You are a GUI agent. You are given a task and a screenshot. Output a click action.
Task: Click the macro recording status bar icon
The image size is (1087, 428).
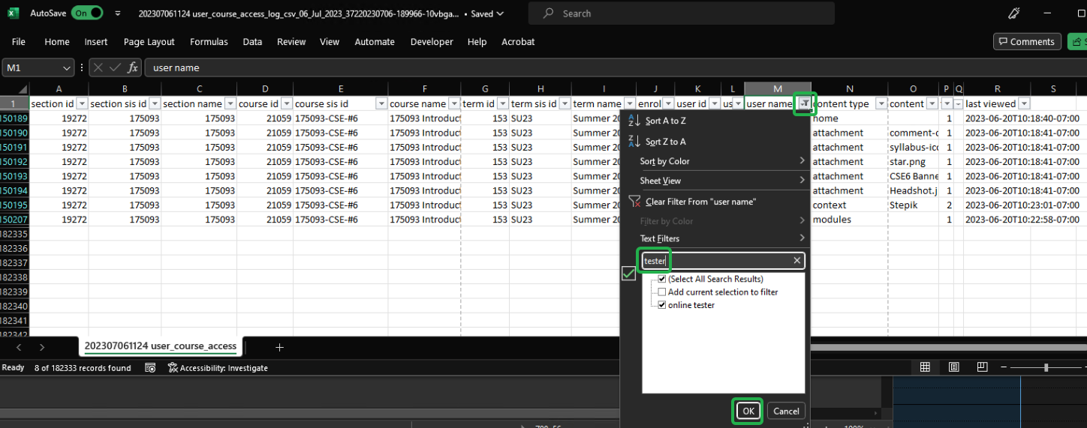pyautogui.click(x=150, y=368)
